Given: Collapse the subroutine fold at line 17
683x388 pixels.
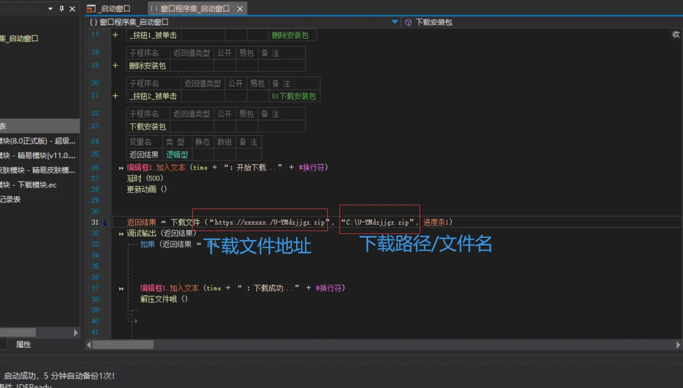Looking at the screenshot, I should pyautogui.click(x=115, y=35).
